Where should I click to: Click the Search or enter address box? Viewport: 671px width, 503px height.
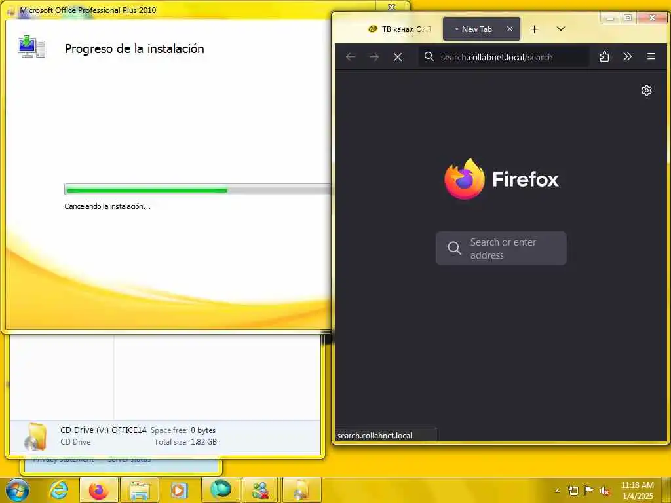(501, 248)
